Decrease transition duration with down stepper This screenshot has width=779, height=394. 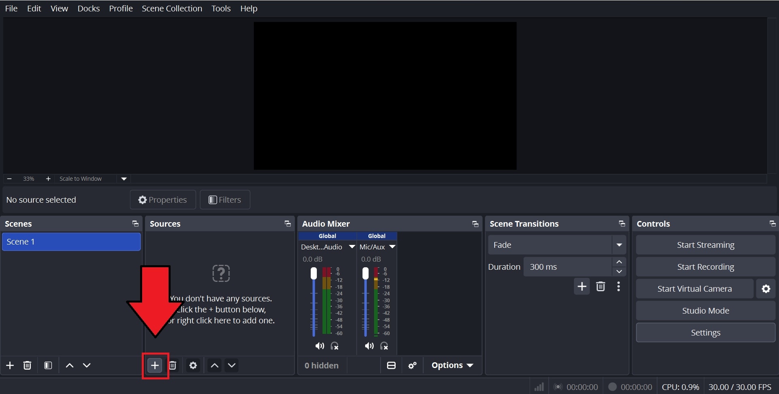click(619, 272)
